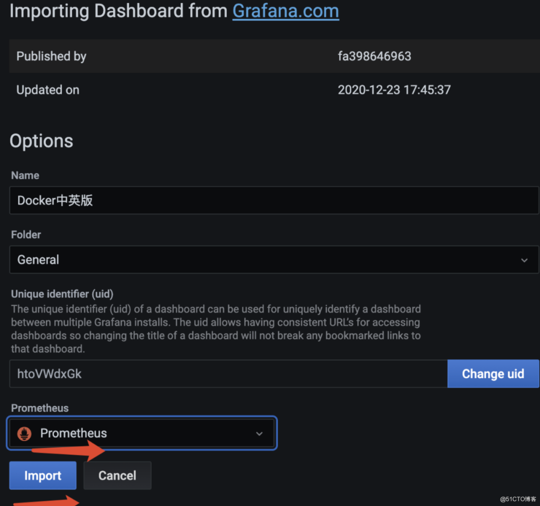This screenshot has height=506, width=540.
Task: Select publisher name fa398646963
Action: point(374,56)
